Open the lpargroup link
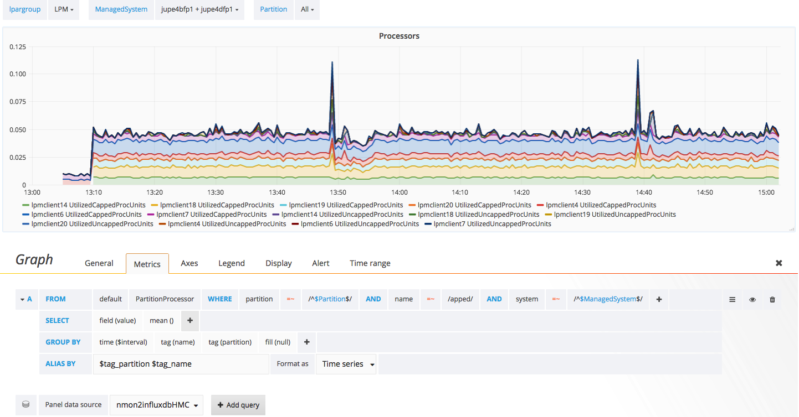 point(24,9)
